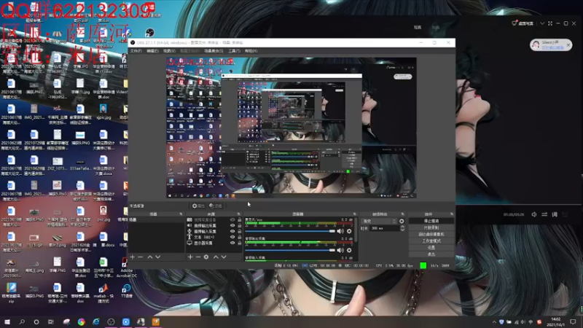Add a new source with the plus icon
This screenshot has width=583, height=328.
[x=190, y=257]
